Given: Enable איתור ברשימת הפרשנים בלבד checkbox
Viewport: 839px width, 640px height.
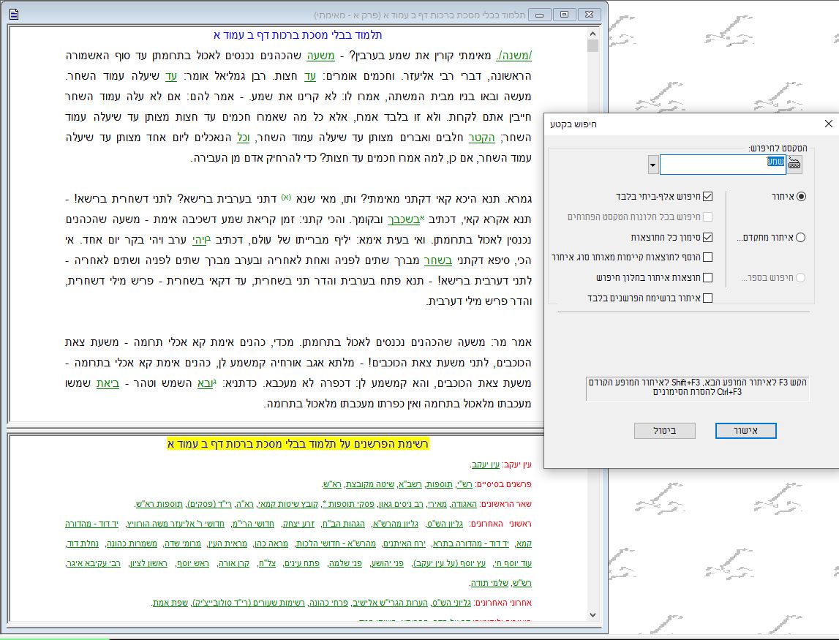Looking at the screenshot, I should click(708, 298).
